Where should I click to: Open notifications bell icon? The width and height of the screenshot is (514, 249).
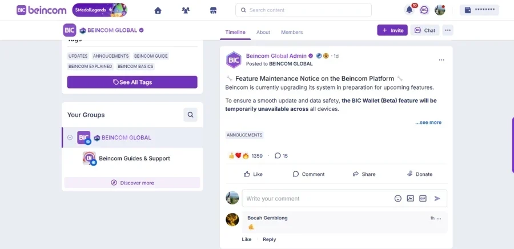pyautogui.click(x=409, y=10)
